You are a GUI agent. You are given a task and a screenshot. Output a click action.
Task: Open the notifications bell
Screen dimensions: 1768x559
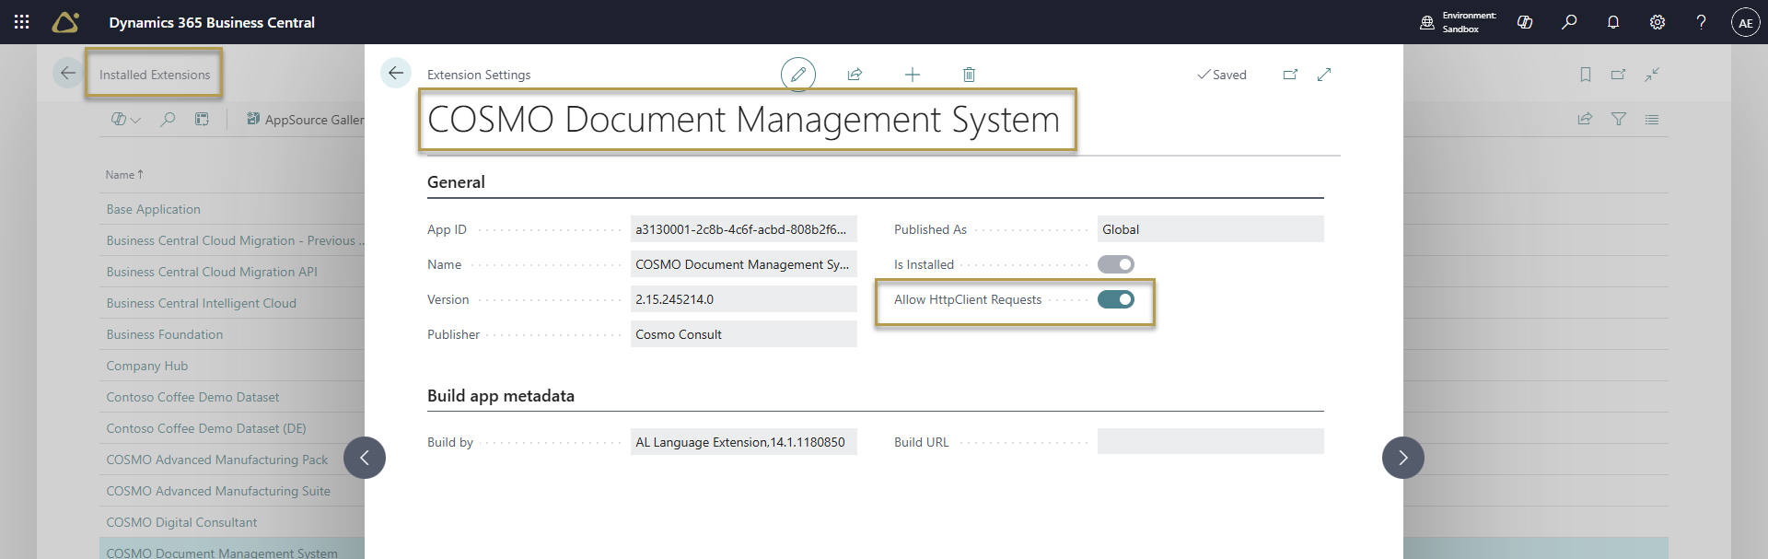(x=1613, y=22)
